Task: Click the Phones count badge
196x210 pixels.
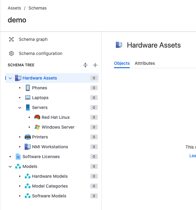Action: click(x=94, y=88)
